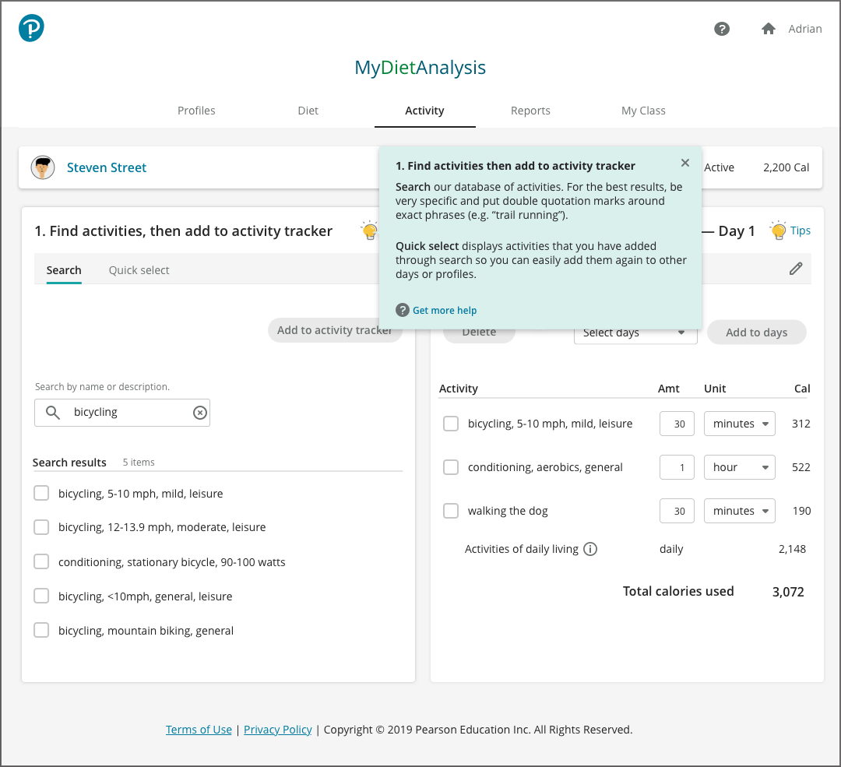Click the Pearson logo icon

pyautogui.click(x=31, y=29)
